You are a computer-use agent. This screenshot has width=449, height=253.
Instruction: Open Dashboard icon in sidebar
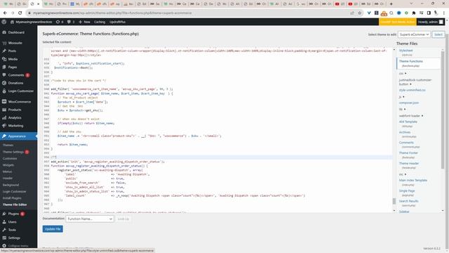pyautogui.click(x=4, y=32)
